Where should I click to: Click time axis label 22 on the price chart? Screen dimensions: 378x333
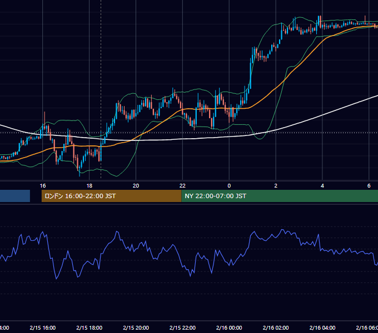[x=182, y=186]
